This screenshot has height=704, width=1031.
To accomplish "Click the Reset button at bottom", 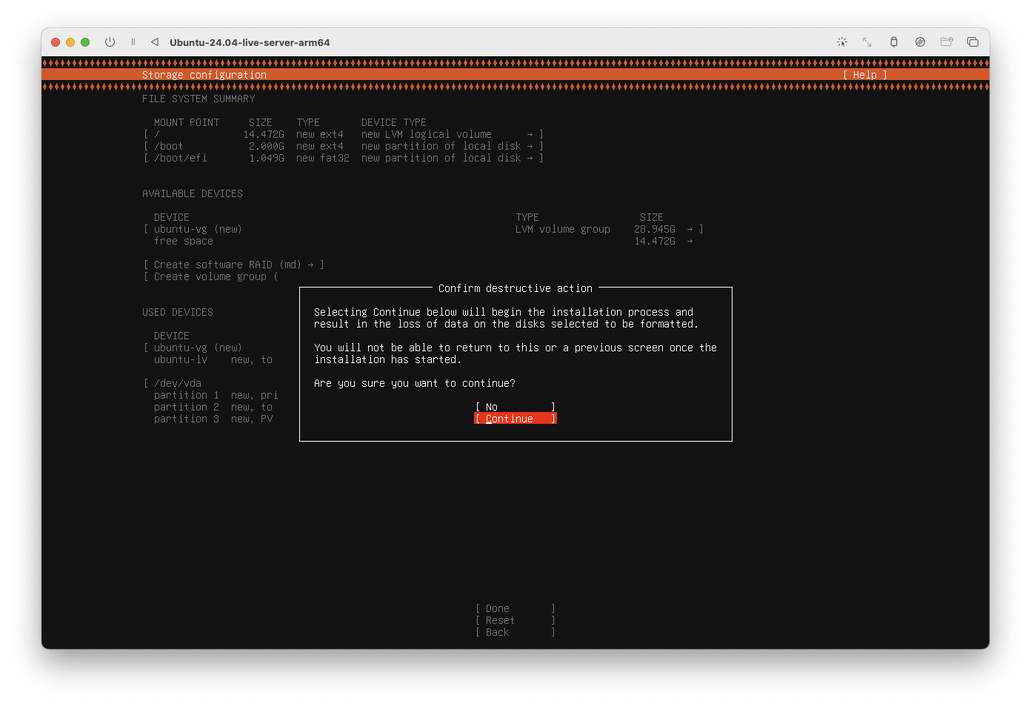I will pyautogui.click(x=515, y=620).
